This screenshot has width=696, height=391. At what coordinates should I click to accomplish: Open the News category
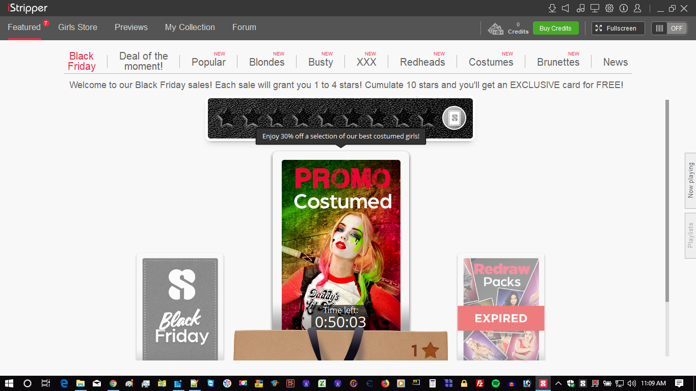[x=615, y=62]
